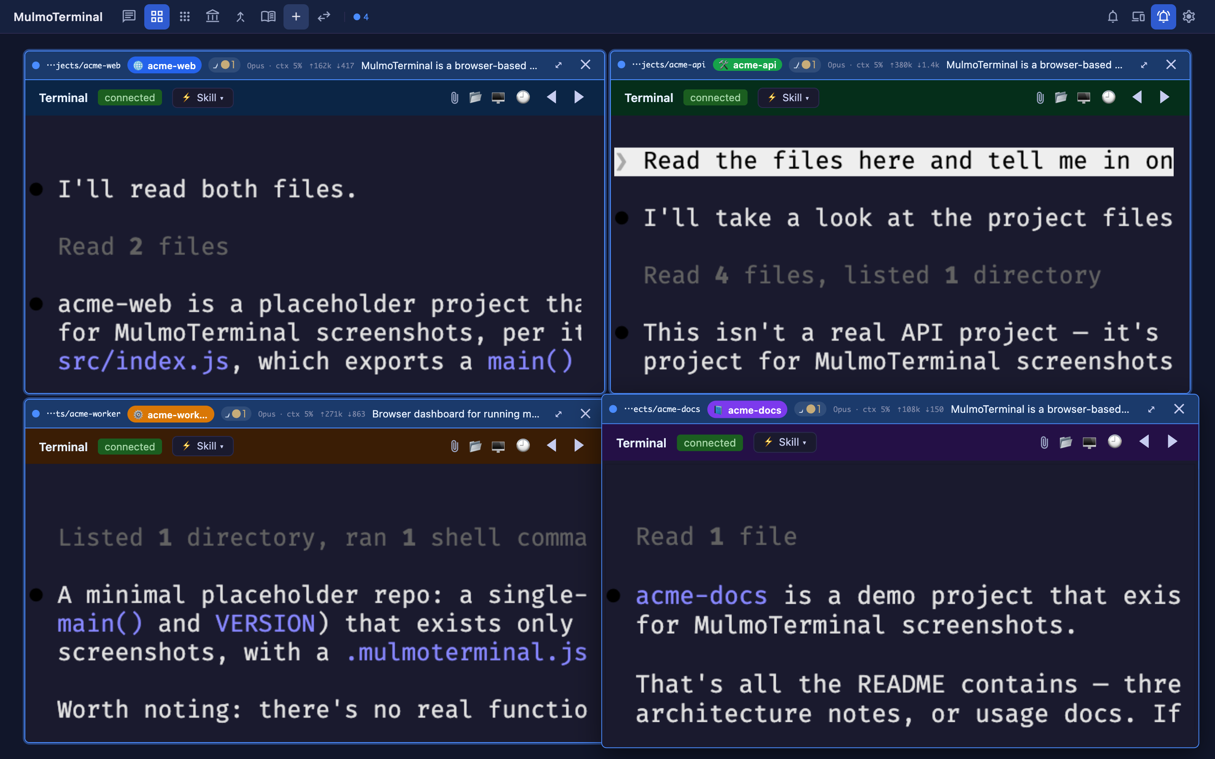Click right arrow in acme-docs panel

click(x=1172, y=441)
